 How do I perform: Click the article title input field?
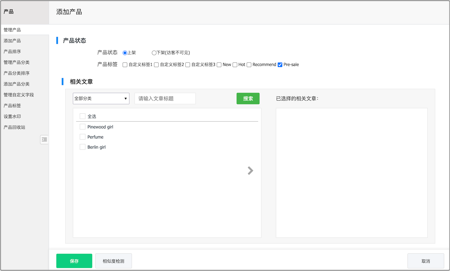[165, 98]
